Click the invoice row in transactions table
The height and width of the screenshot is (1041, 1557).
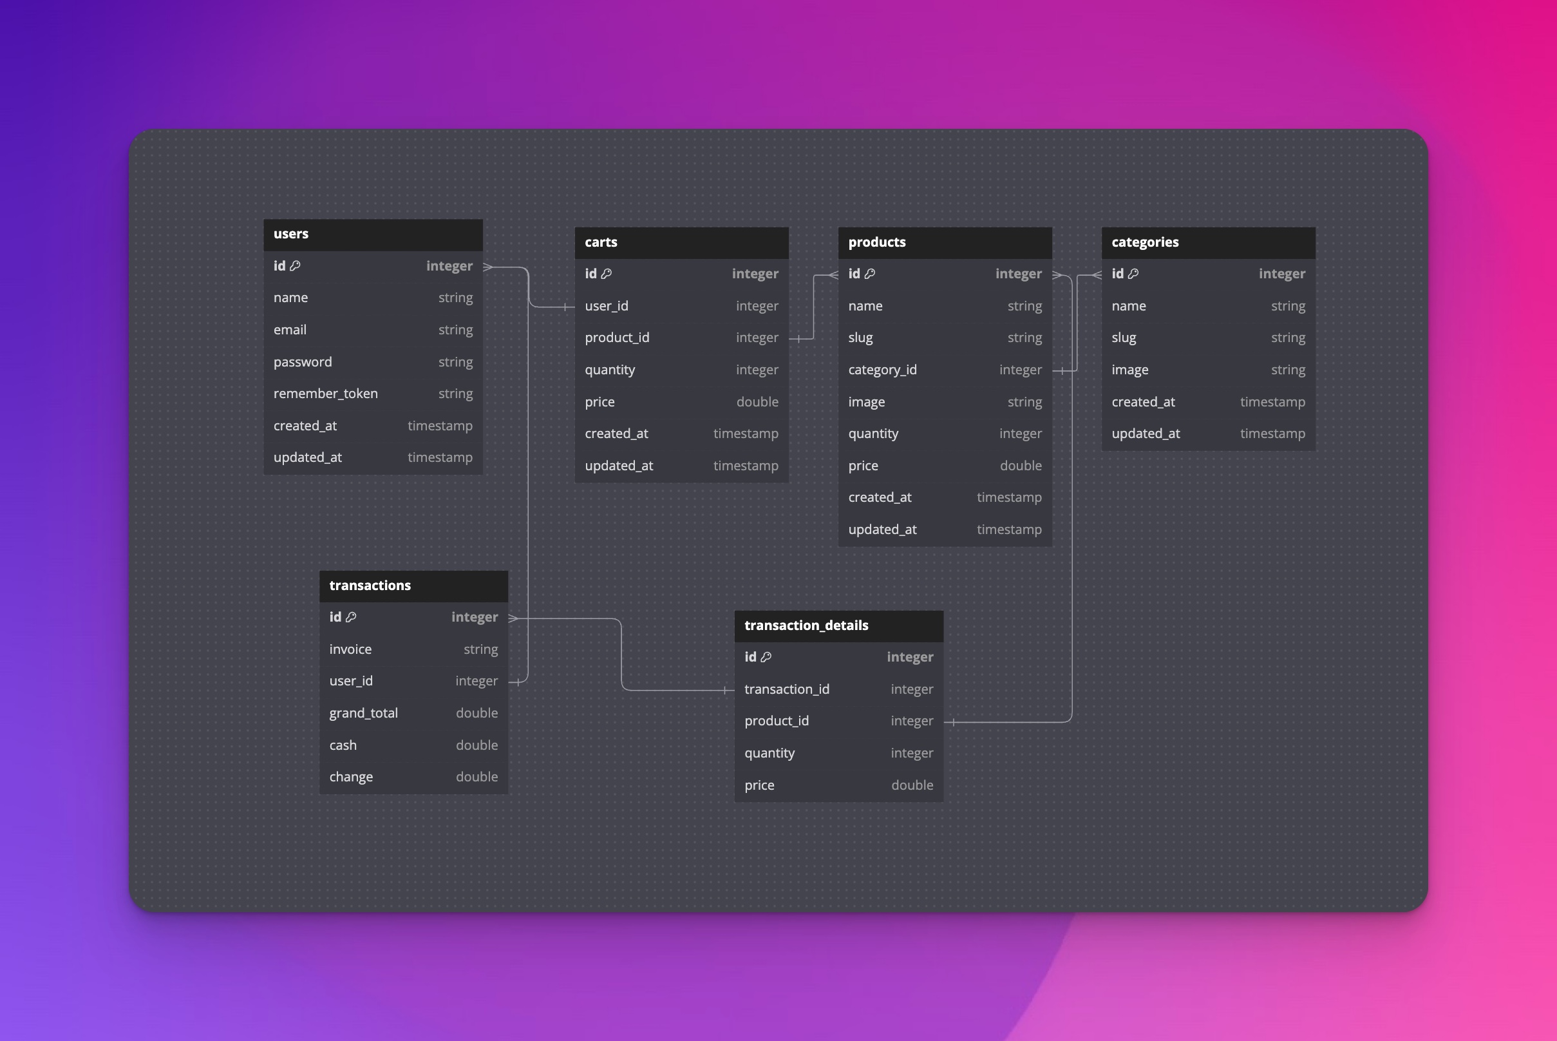coord(350,649)
